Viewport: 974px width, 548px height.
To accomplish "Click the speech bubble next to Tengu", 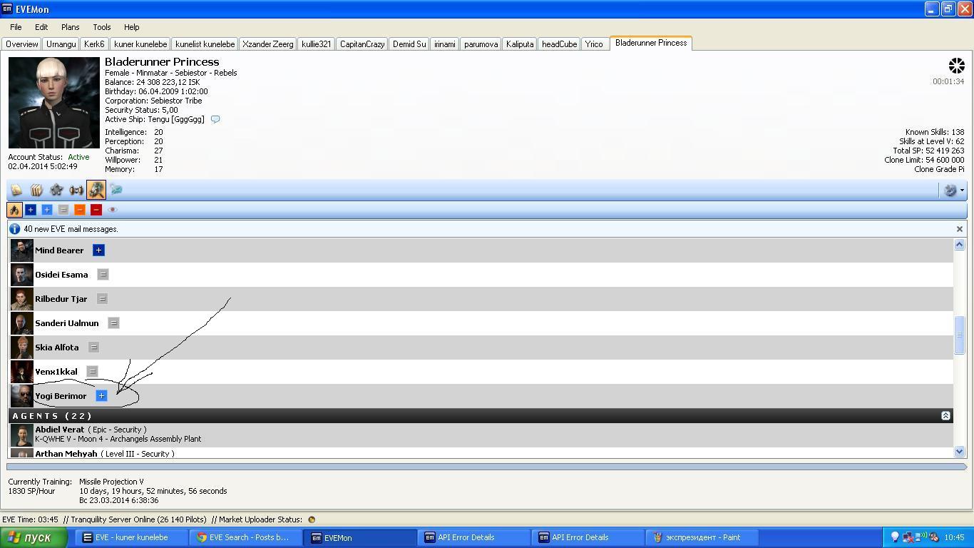I will 215,119.
